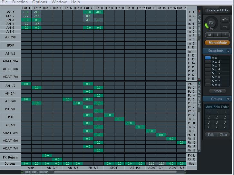
Task: Select Pb 16 to Out 16 cell
Action: [181, 143]
